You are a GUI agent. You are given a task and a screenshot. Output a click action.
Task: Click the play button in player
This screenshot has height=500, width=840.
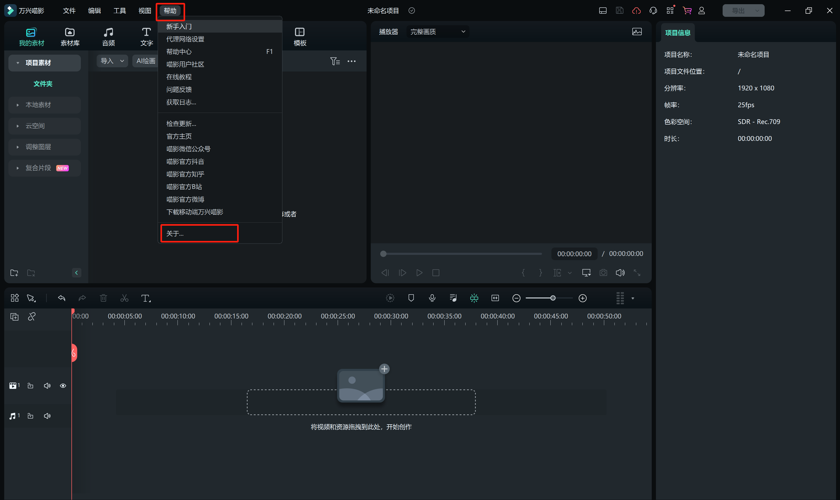[419, 272]
